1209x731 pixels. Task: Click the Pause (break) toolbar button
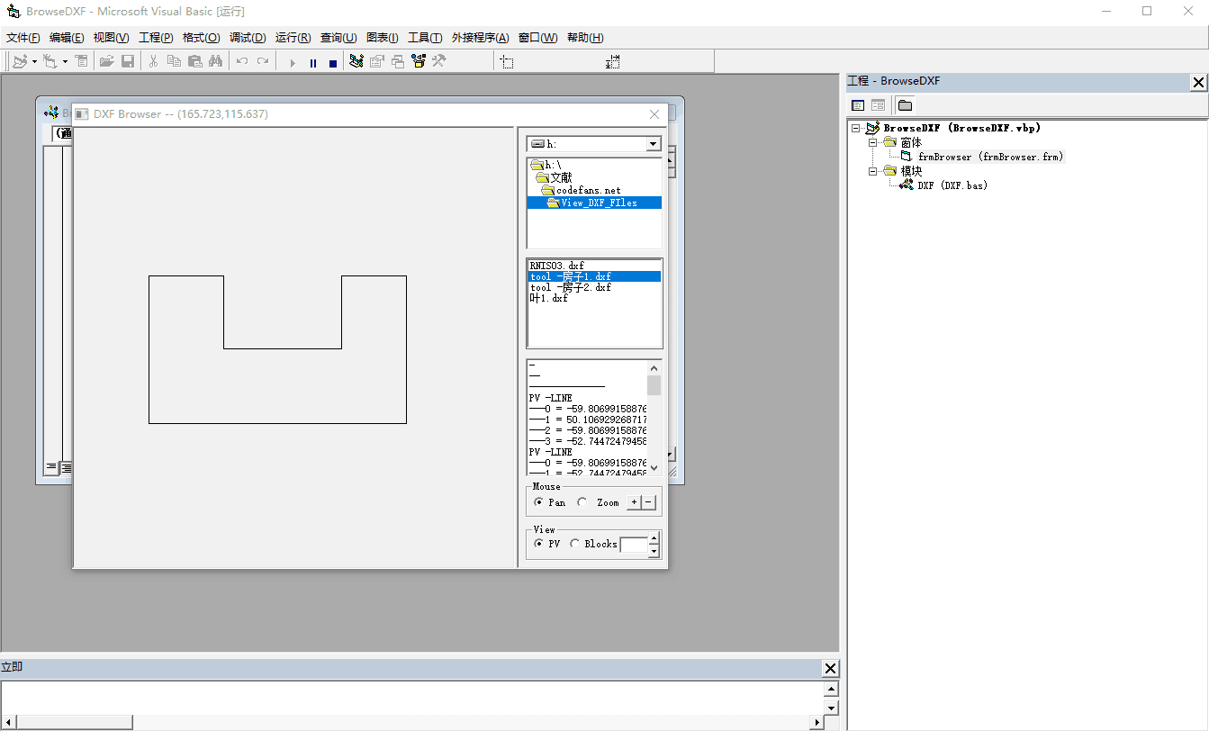click(x=313, y=63)
